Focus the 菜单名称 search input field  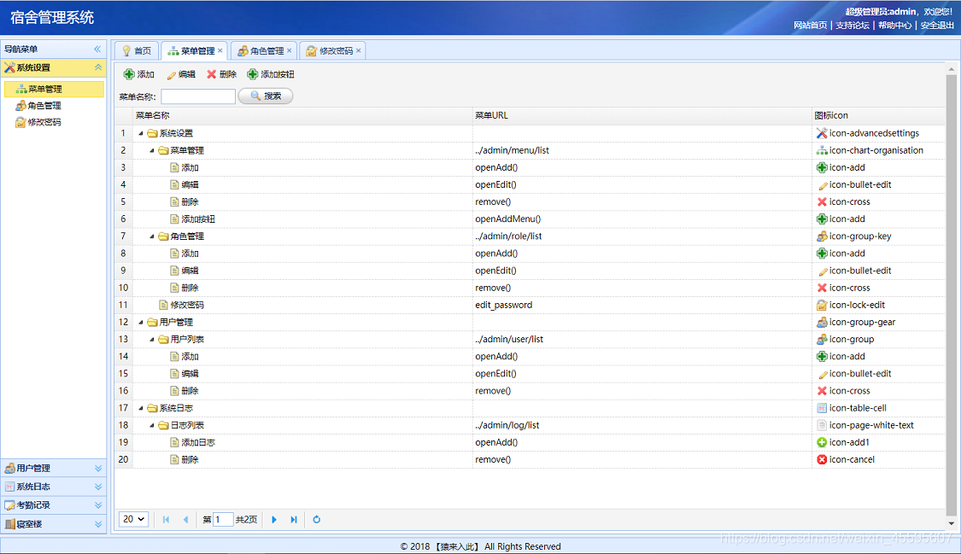tap(198, 96)
